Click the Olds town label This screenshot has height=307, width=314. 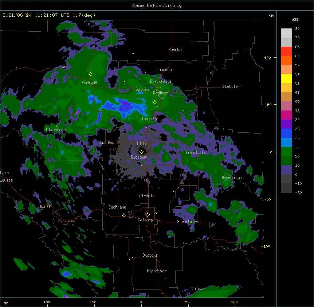click(x=141, y=144)
